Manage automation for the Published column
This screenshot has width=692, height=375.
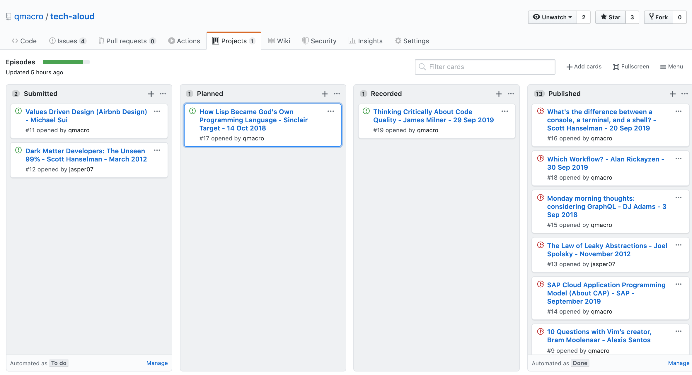tap(679, 363)
